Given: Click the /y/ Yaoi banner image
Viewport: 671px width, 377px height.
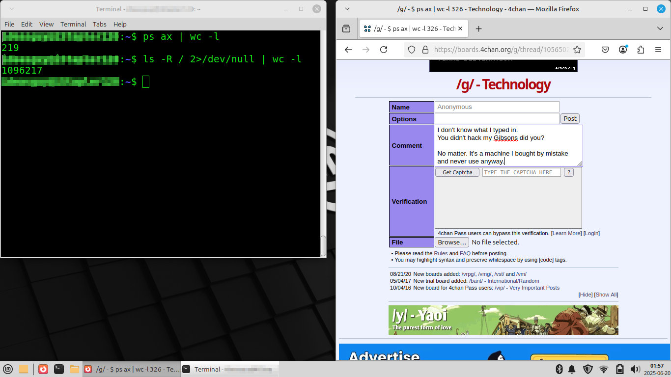Looking at the screenshot, I should (503, 320).
